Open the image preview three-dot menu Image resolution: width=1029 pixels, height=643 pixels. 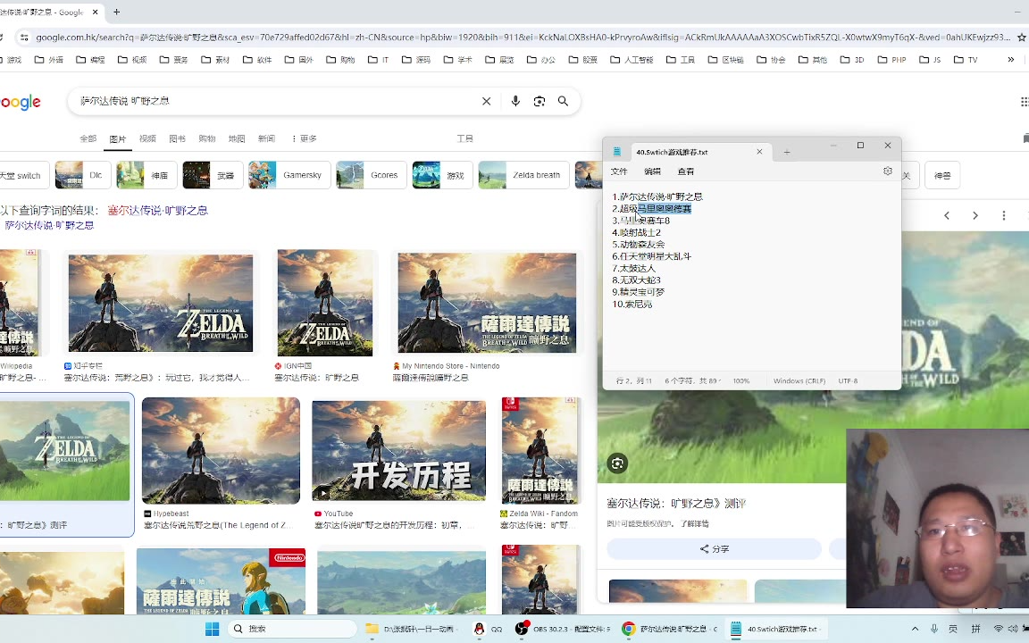point(1003,215)
